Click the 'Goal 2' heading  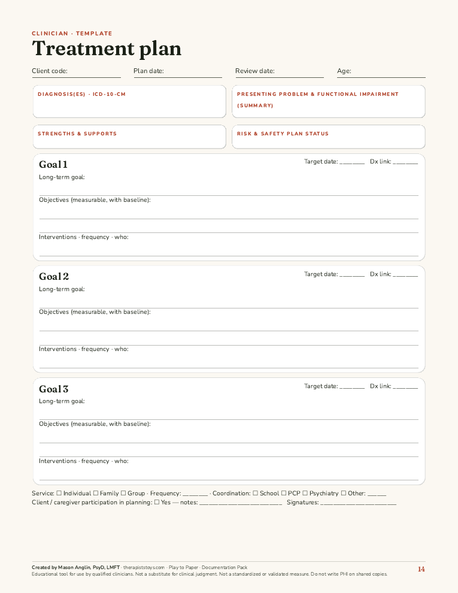pos(54,277)
